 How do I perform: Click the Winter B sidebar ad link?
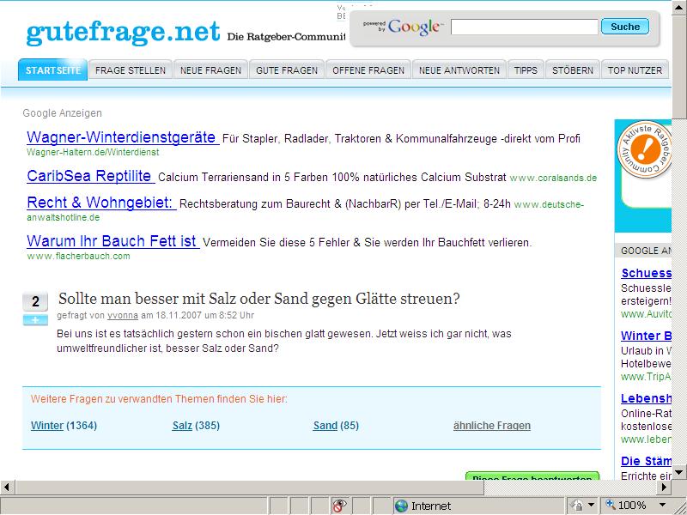point(646,336)
